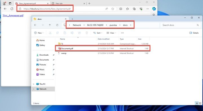Go forward in File Explorer
Image resolution: width=203 pixels, height=111 pixels.
tap(43, 25)
